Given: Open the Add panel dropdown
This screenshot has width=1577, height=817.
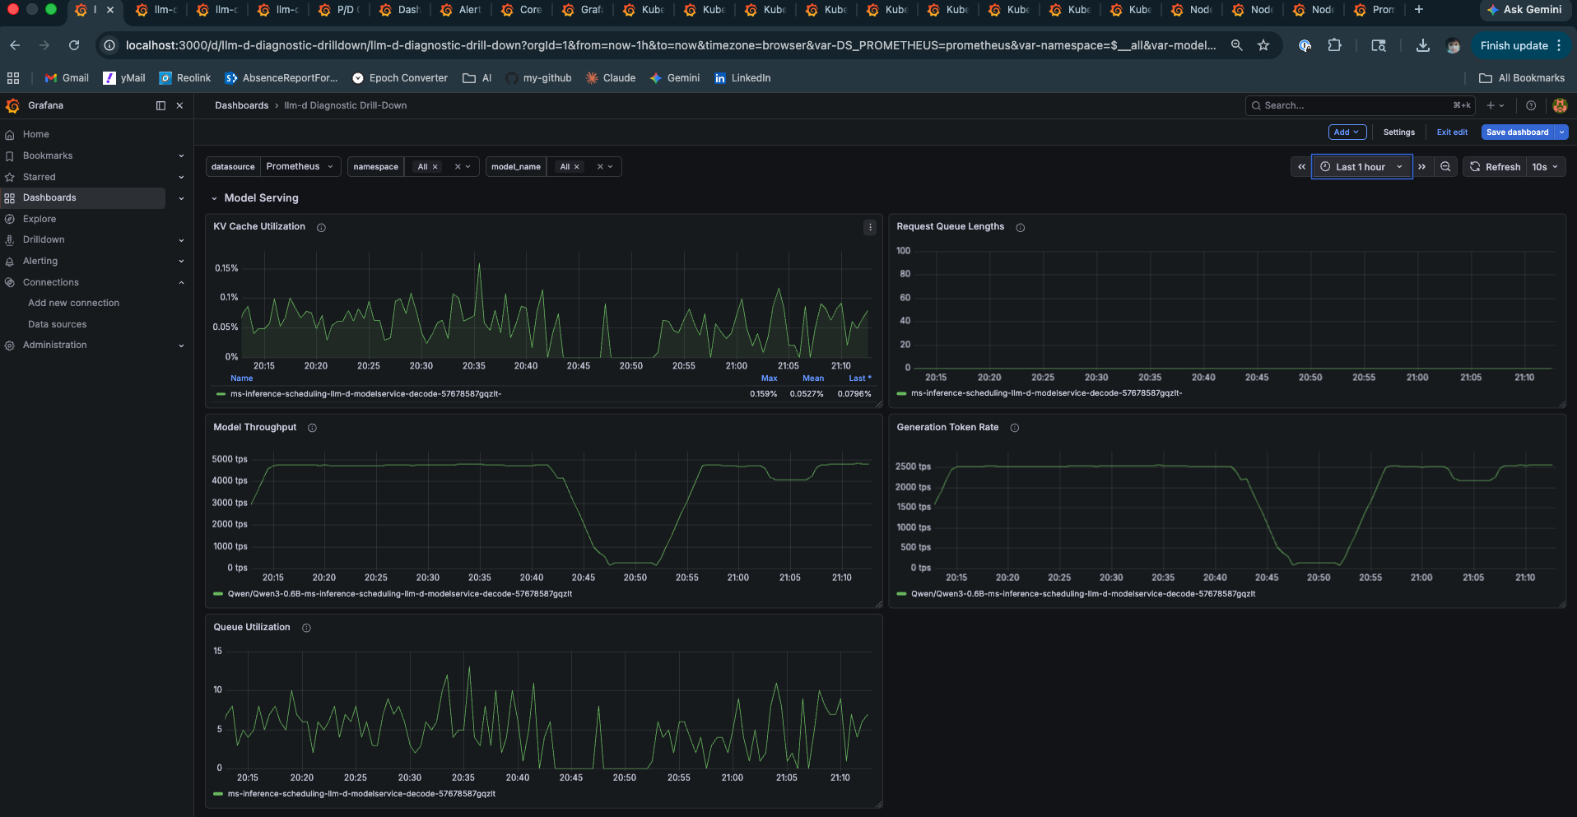Looking at the screenshot, I should click(1347, 132).
